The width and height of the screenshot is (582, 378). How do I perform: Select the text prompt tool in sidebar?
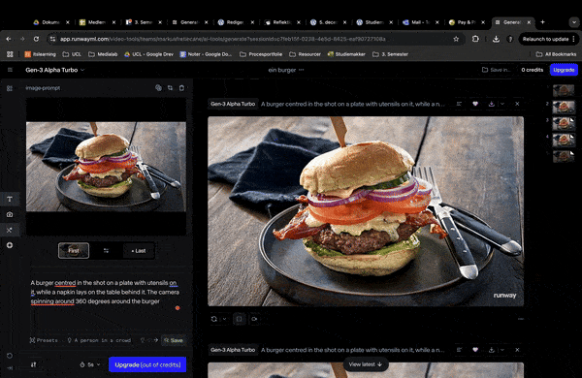pos(10,200)
